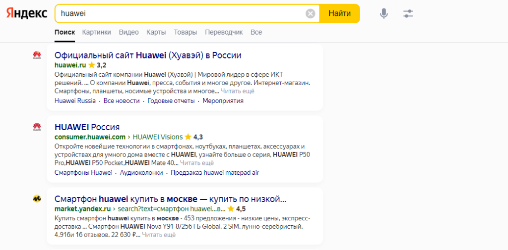Switch to the Картинки tab
The image size is (508, 250).
(97, 32)
